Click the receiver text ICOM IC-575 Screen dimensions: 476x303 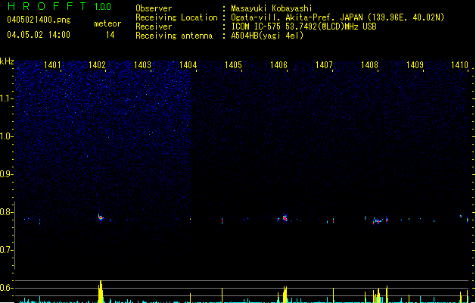tap(256, 27)
